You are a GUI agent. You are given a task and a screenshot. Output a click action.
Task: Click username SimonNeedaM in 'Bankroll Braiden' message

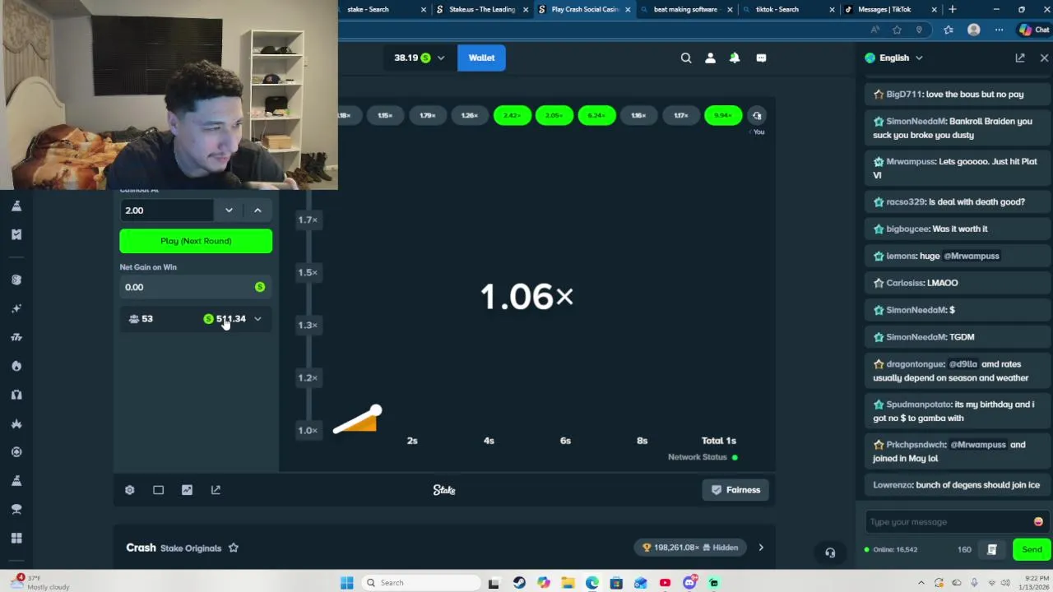point(915,122)
